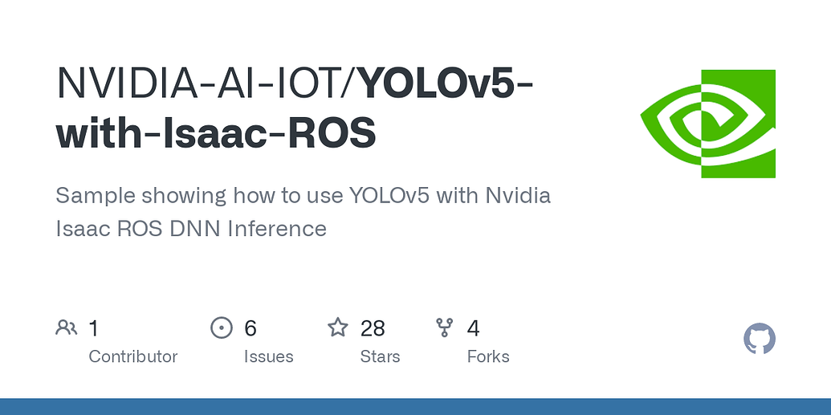Click the forks count "4"
The width and height of the screenshot is (831, 415).
tap(474, 328)
